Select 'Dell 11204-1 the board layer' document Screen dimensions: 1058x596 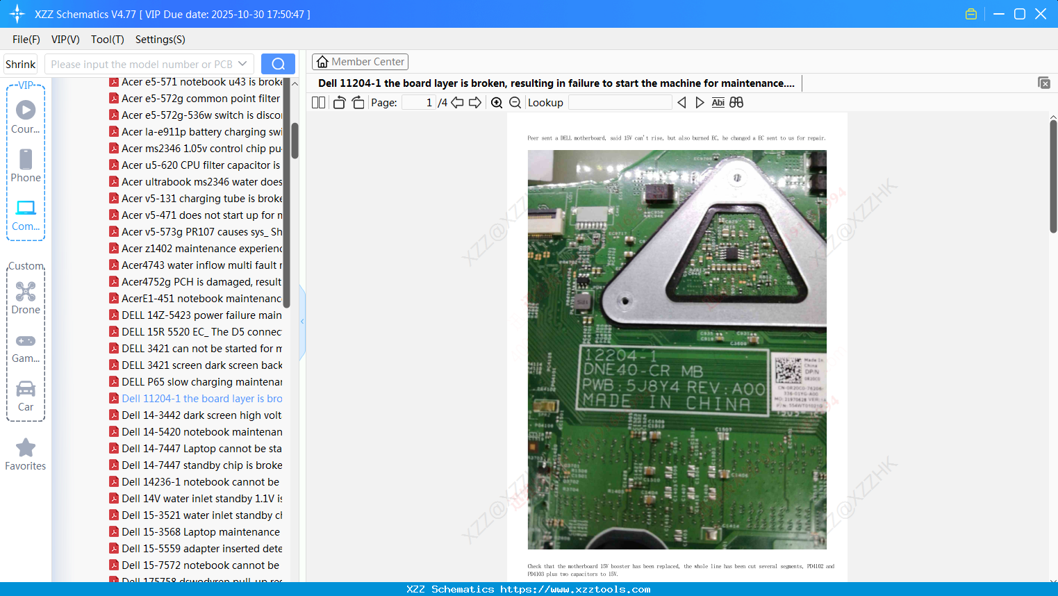195,399
